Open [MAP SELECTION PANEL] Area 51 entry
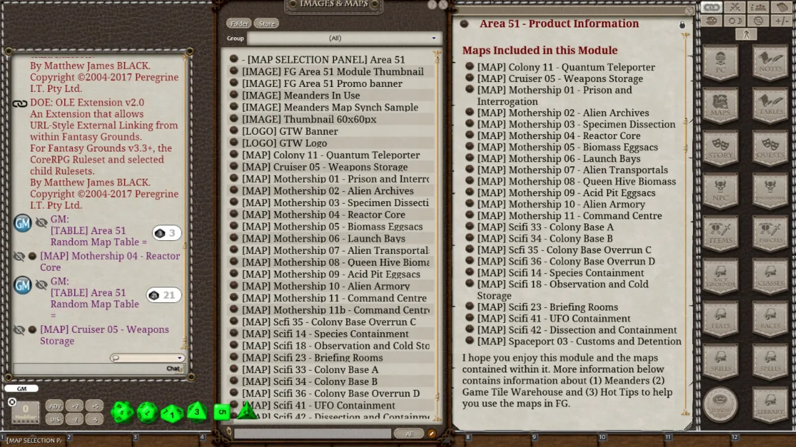 (323, 60)
